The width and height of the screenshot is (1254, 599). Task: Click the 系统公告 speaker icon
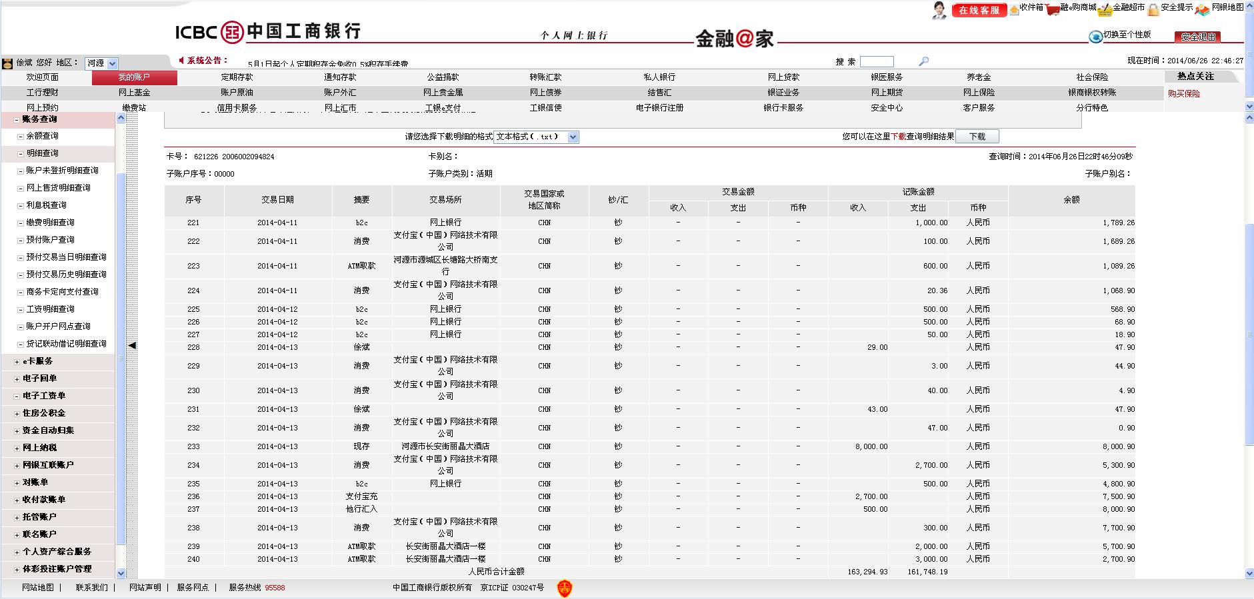click(181, 61)
